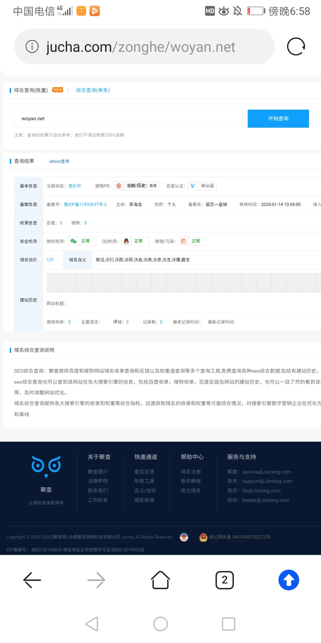Click audit time 2020-01-14 10:04:00
The image size is (321, 643).
pos(281,204)
